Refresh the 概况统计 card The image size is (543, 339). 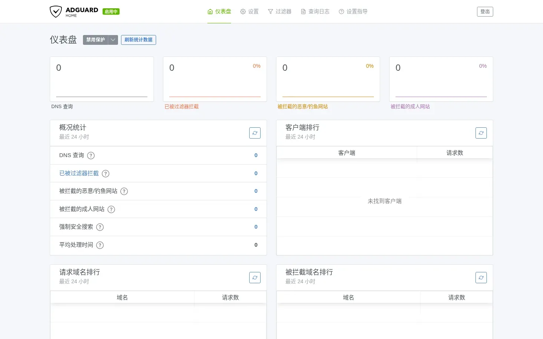point(255,133)
